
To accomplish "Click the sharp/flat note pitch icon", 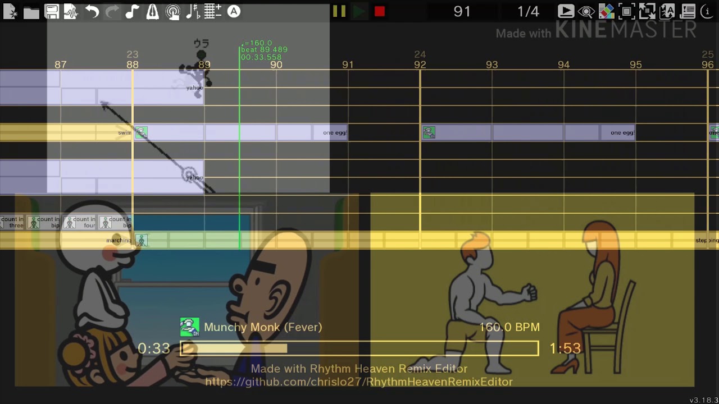I will [x=193, y=12].
